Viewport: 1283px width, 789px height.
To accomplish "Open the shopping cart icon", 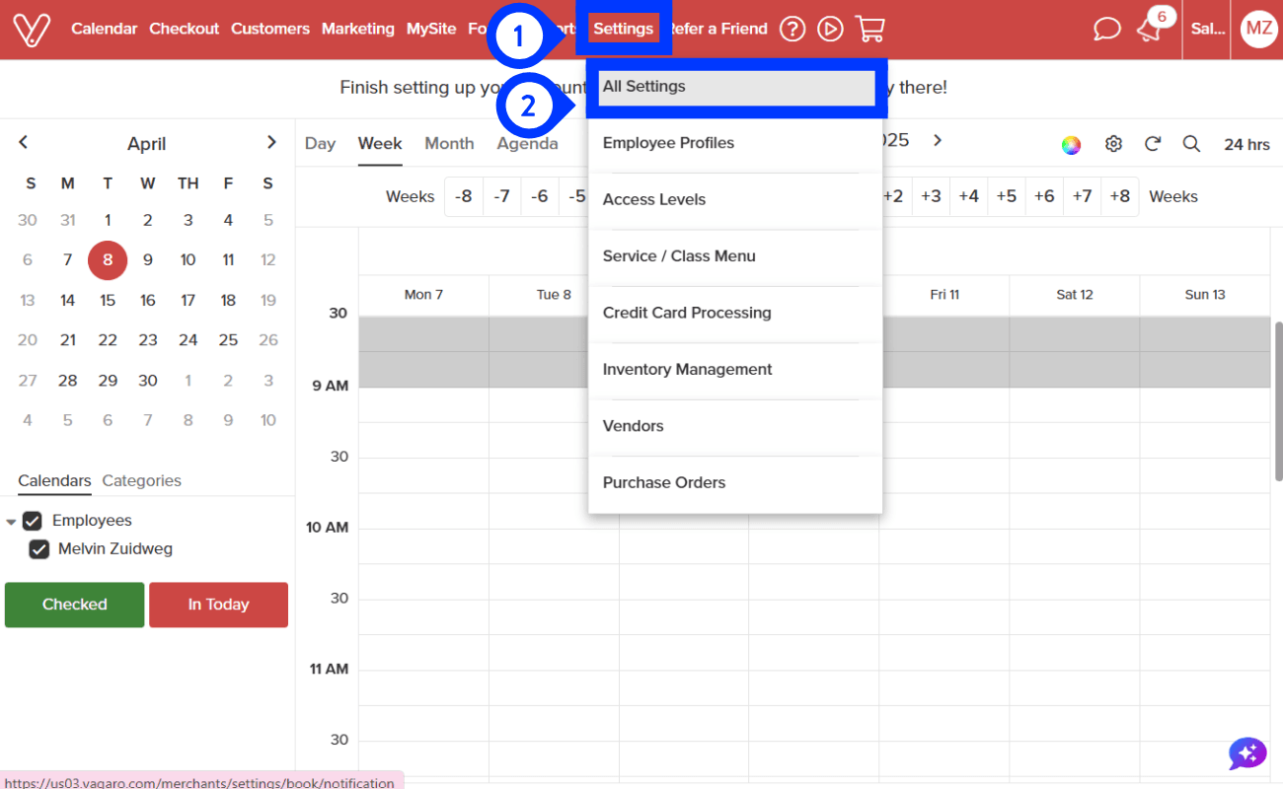I will click(x=869, y=30).
